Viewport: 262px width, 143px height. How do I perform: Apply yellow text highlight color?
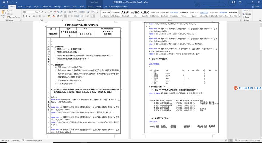point(49,16)
